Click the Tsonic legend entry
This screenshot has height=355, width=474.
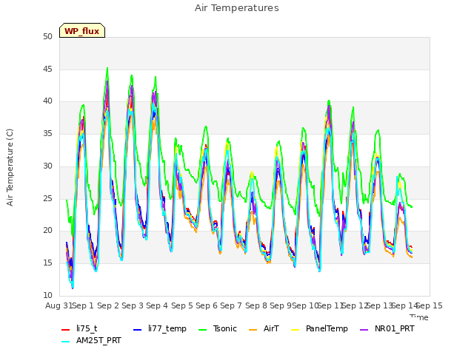(218, 328)
